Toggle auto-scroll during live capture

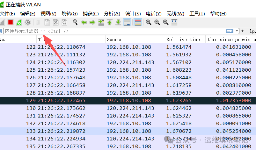(127, 22)
